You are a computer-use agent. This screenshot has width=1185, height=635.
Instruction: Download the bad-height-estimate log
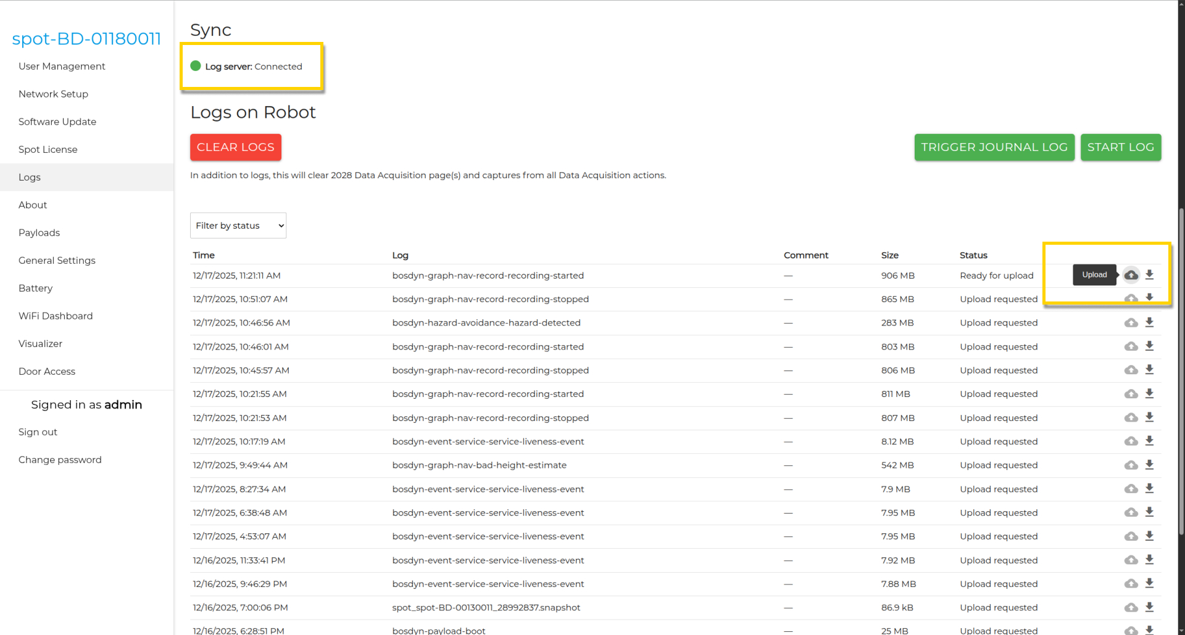tap(1149, 465)
